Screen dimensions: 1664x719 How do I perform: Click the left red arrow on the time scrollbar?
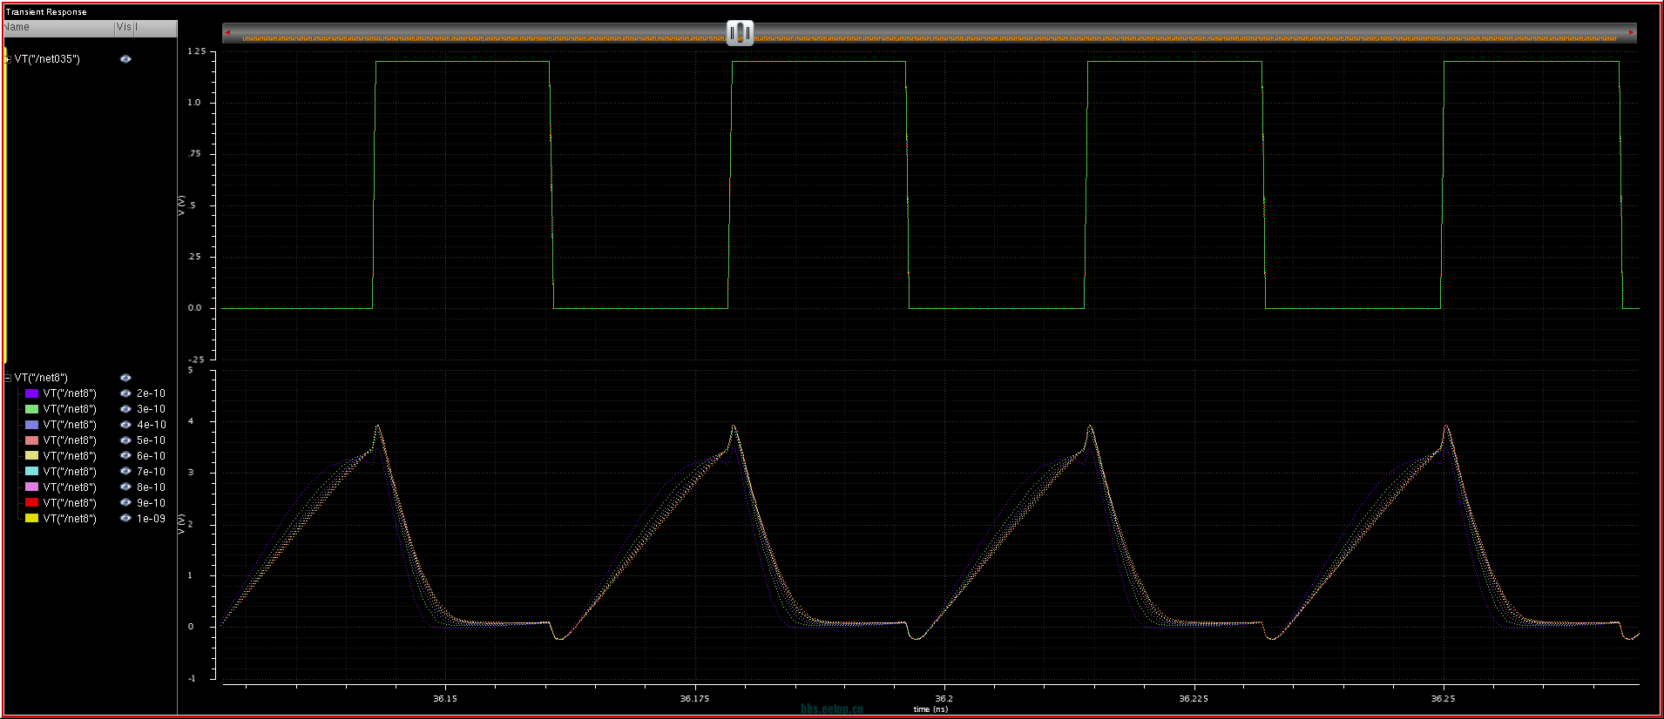click(x=227, y=33)
